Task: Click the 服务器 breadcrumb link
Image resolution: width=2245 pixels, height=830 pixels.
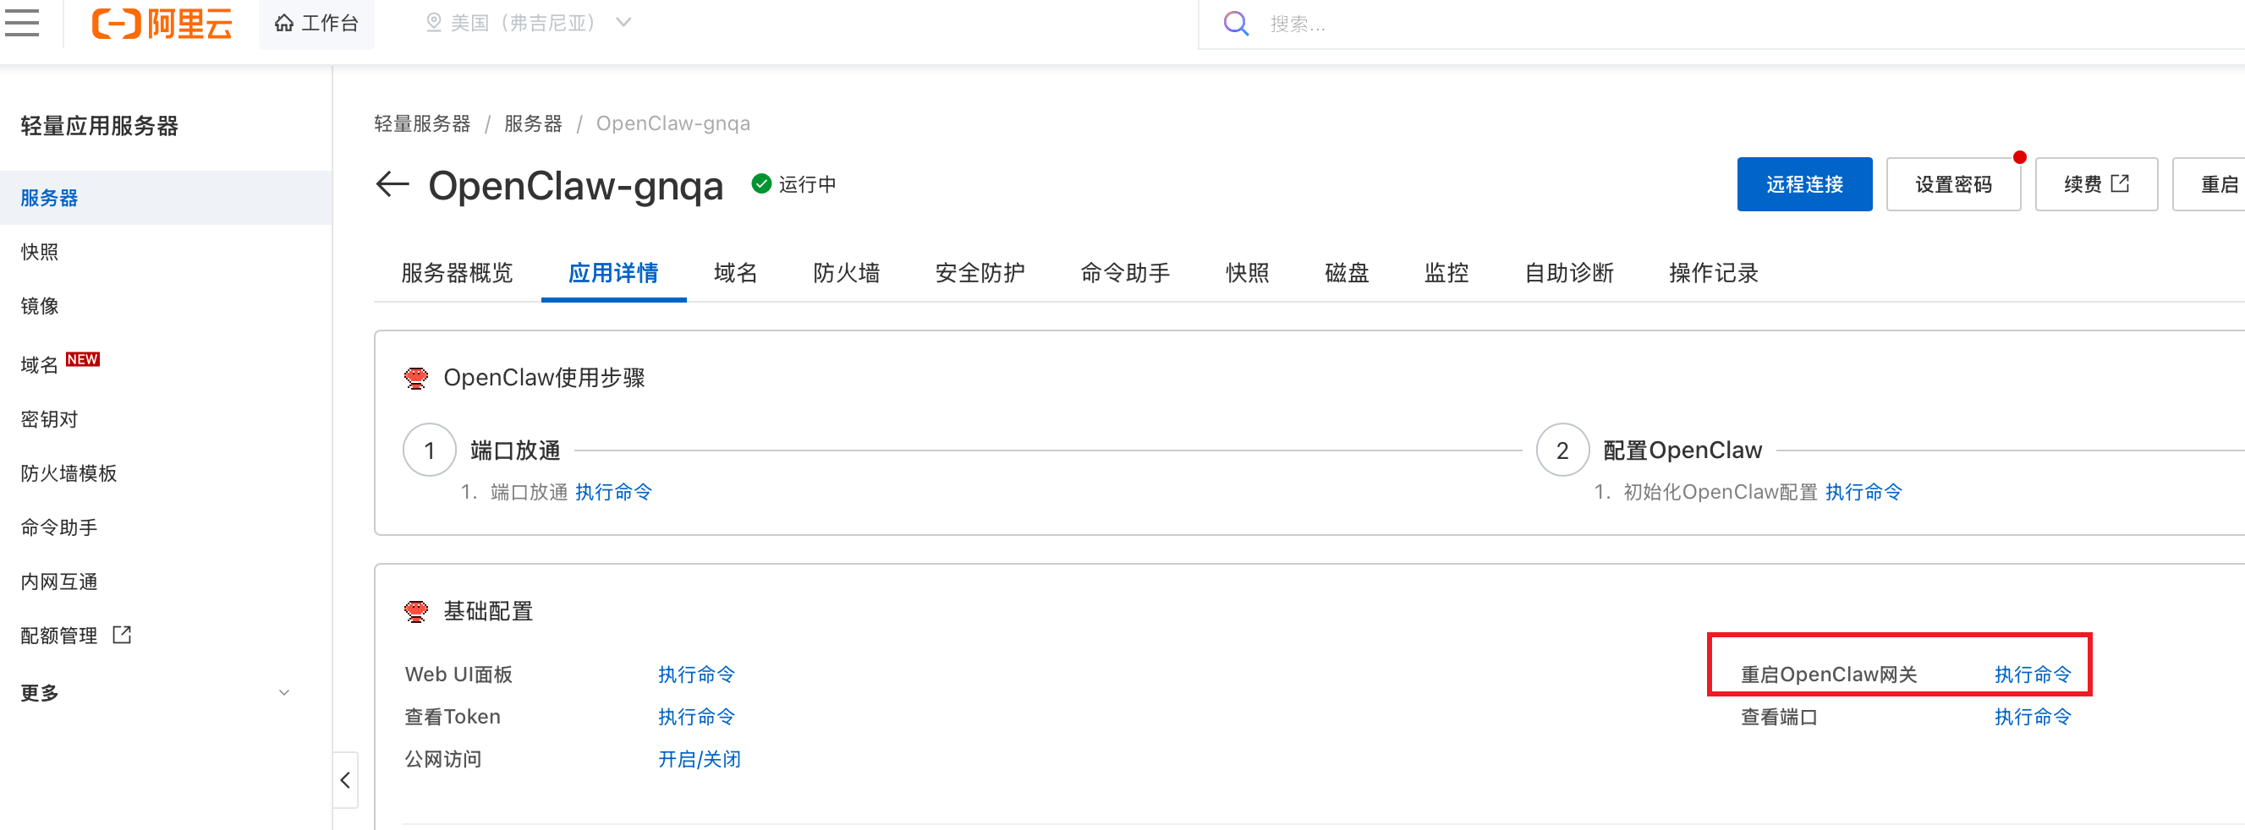Action: (533, 123)
